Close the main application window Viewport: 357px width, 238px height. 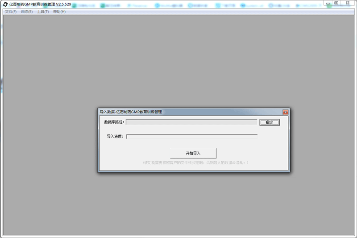coord(348,3)
